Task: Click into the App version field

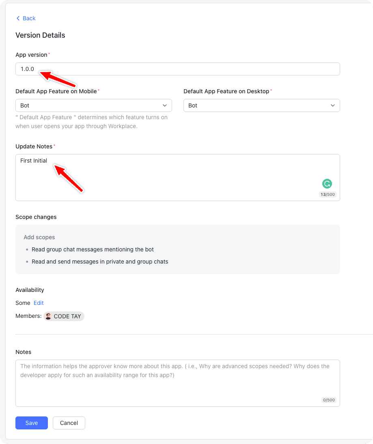Action: (177, 69)
